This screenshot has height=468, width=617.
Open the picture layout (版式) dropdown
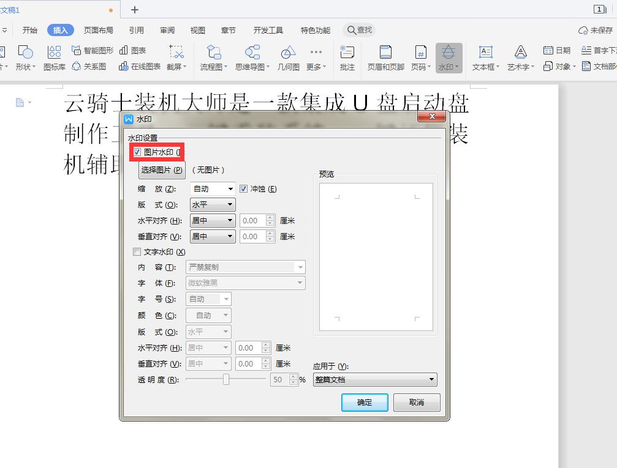(x=213, y=205)
